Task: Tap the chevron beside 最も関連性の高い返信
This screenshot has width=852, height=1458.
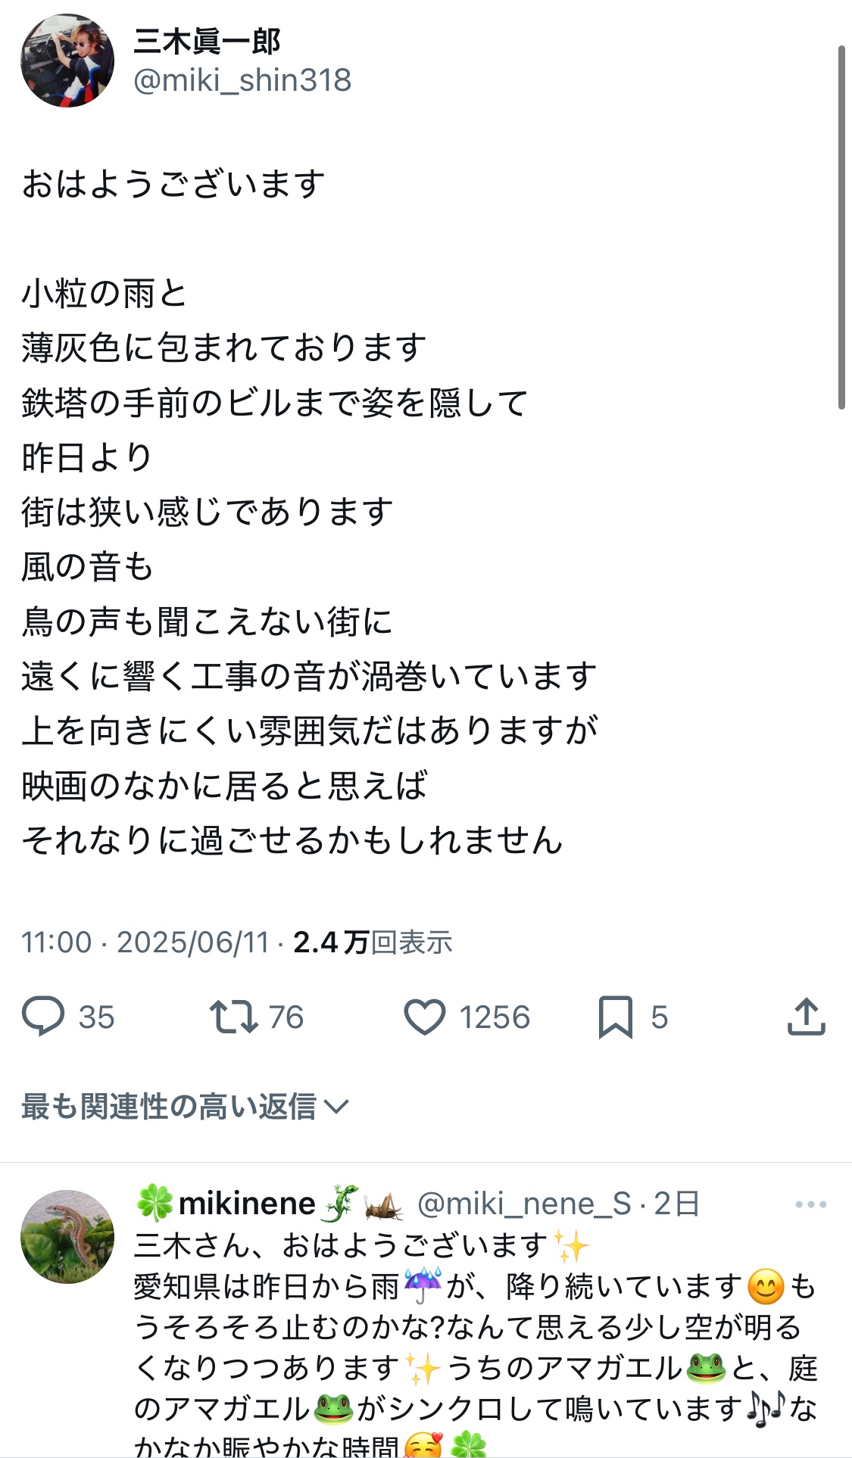Action: pos(335,1108)
